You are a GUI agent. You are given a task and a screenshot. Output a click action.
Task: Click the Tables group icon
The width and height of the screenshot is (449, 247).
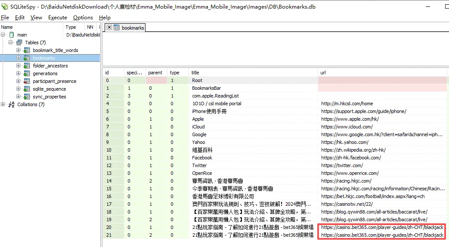pos(19,42)
